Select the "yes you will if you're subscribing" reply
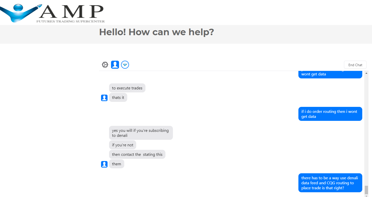The height and width of the screenshot is (197, 372). (x=141, y=133)
